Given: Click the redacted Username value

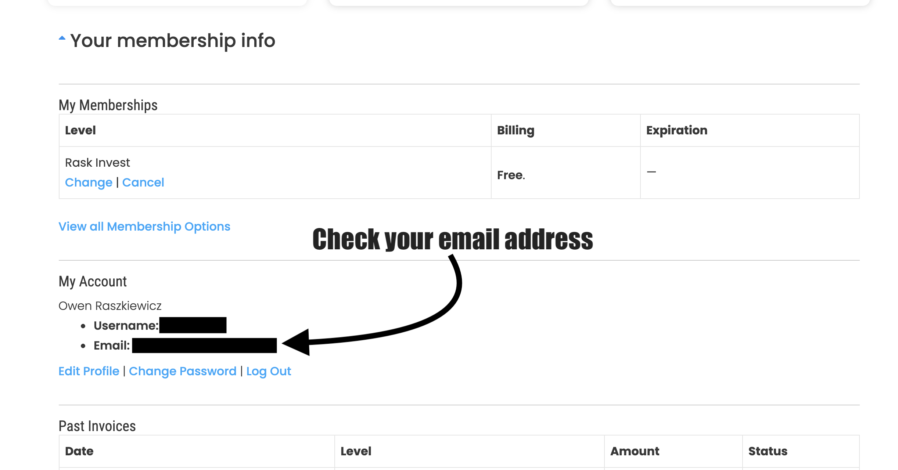Looking at the screenshot, I should (x=193, y=325).
